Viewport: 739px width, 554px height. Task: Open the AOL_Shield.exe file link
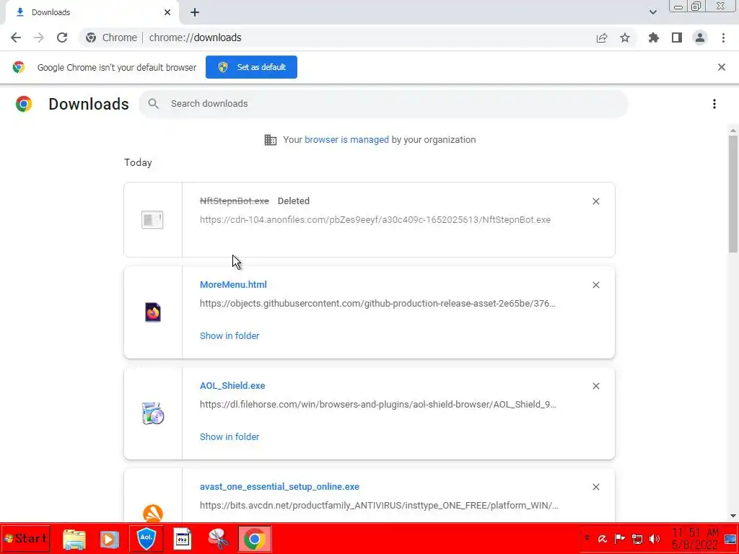coord(232,385)
